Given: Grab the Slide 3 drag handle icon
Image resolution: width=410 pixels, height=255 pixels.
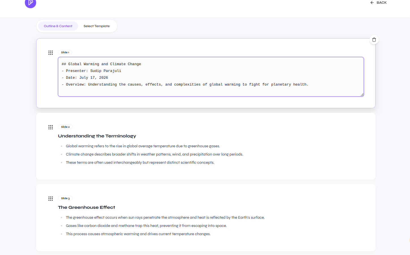Looking at the screenshot, I should pyautogui.click(x=51, y=199).
